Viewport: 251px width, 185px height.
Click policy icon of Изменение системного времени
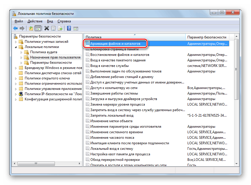tap(87, 132)
